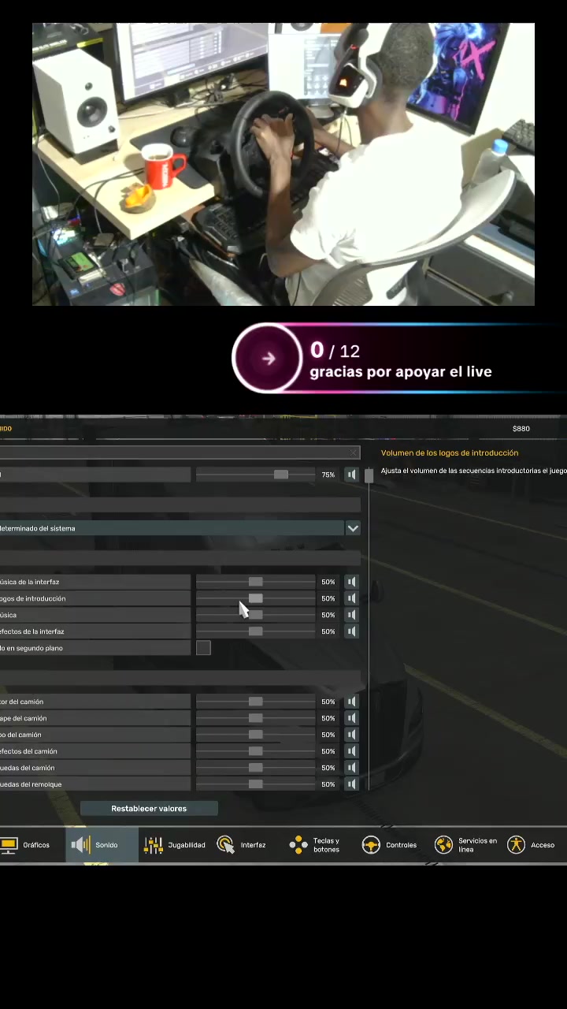Screen dimensions: 567x1009
Task: Mute motor del camión speaker icon
Action: point(352,702)
